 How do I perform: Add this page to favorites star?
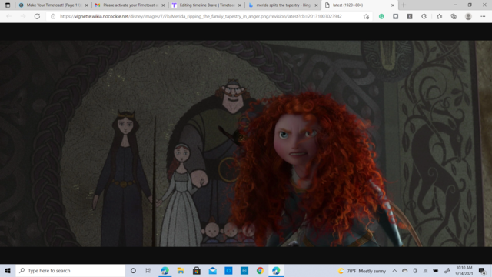[x=366, y=16]
